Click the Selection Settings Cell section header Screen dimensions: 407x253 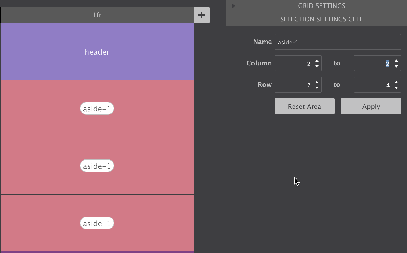click(x=321, y=19)
